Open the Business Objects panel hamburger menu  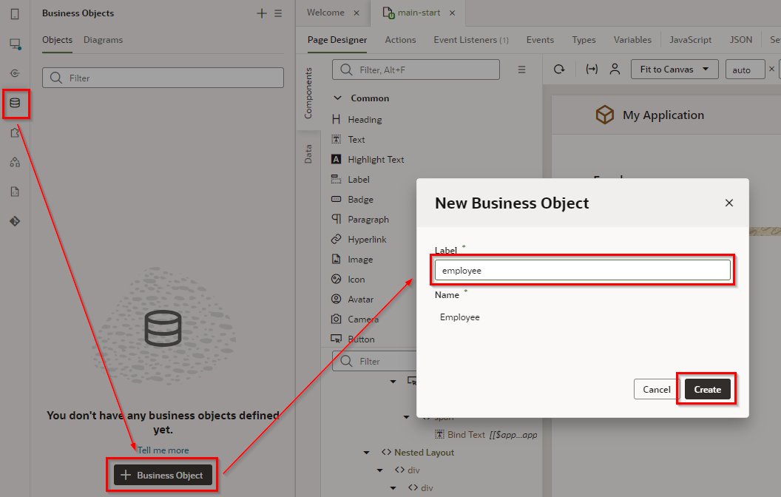click(278, 13)
